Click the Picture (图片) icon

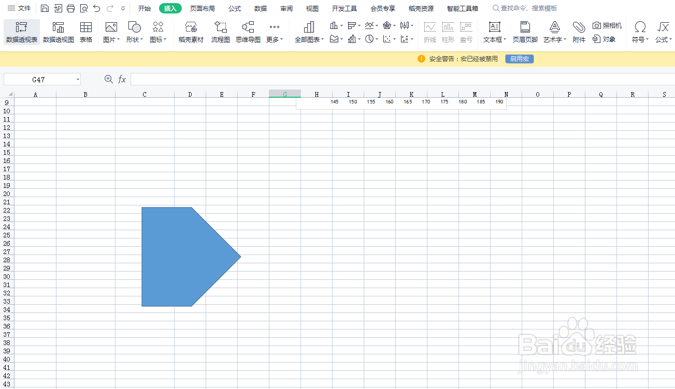coord(111,27)
